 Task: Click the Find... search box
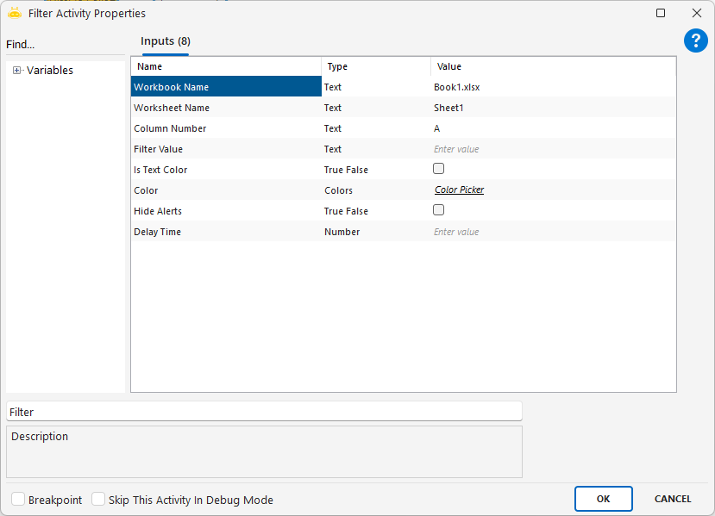(x=65, y=45)
